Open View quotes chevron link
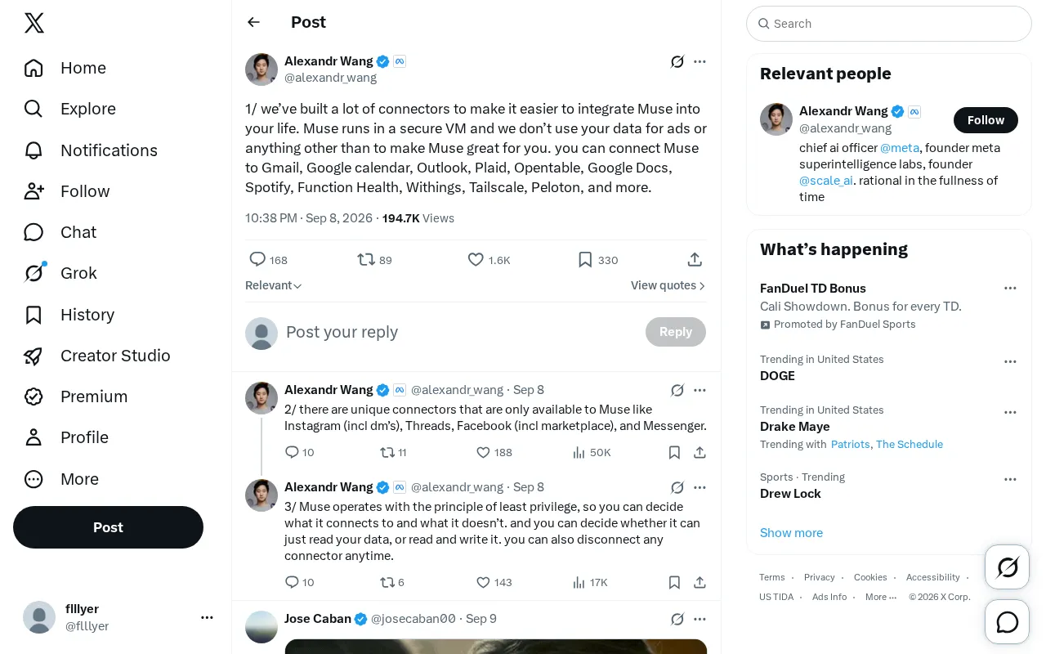Image resolution: width=1046 pixels, height=654 pixels. 668,285
